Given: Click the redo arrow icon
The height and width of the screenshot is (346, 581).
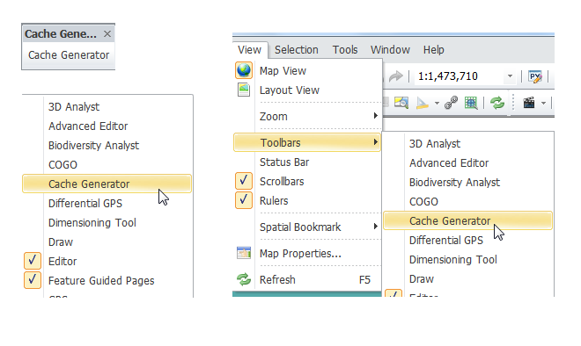Looking at the screenshot, I should tap(395, 76).
